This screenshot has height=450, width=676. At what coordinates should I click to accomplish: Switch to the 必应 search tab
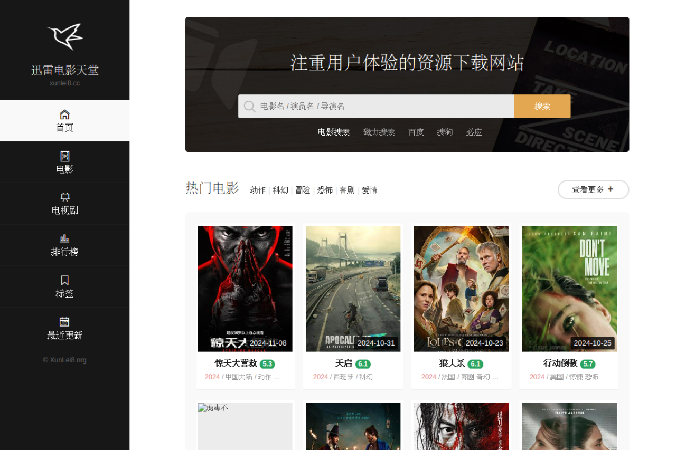(474, 132)
